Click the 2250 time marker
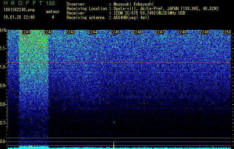234x149 pixels. pos(227,32)
